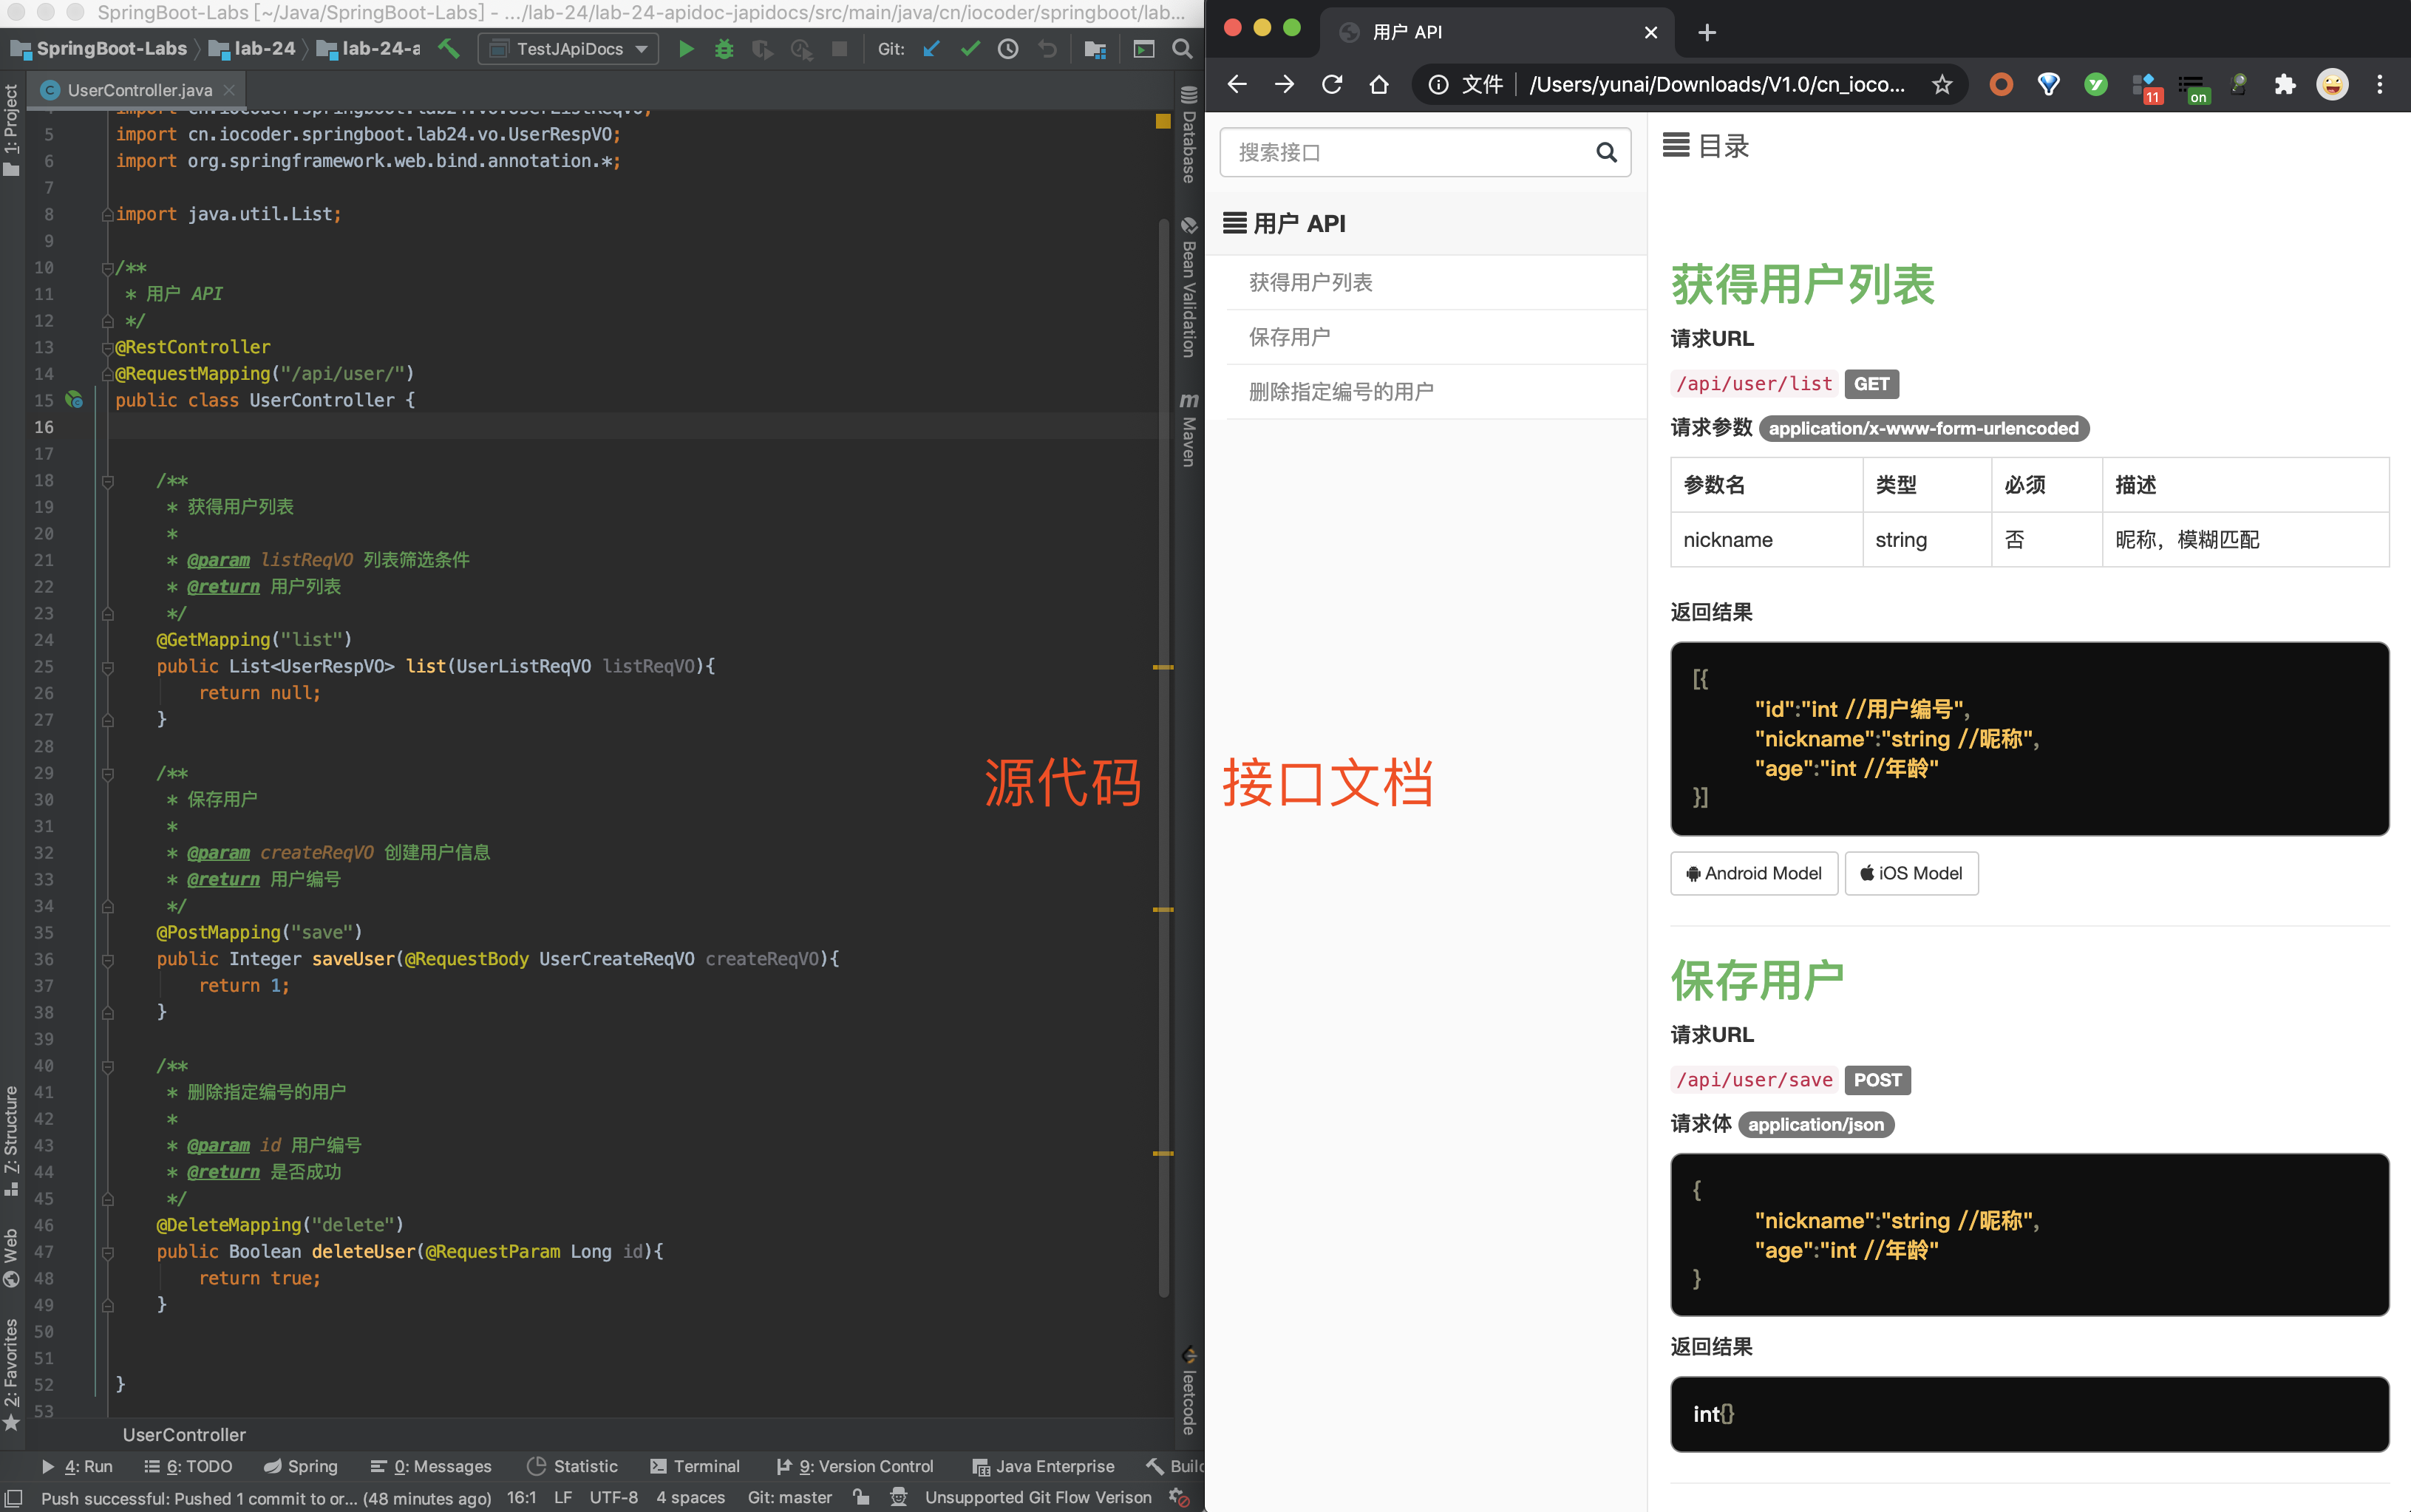This screenshot has height=1512, width=2411.
Task: Click the green Run button in toolbar
Action: click(x=686, y=49)
